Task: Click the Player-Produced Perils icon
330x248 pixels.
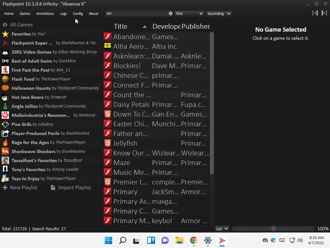Action: pos(5,133)
